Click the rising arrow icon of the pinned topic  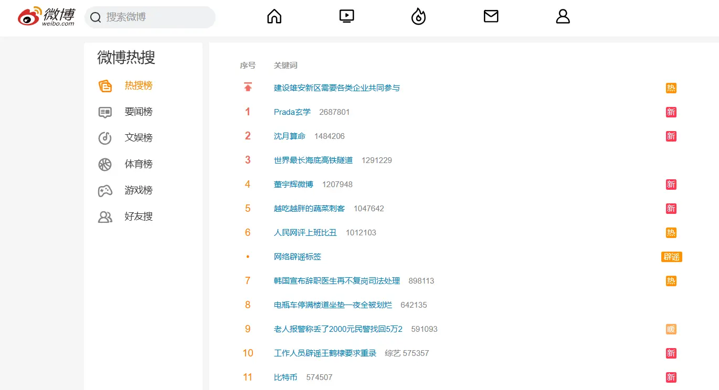[x=247, y=86]
